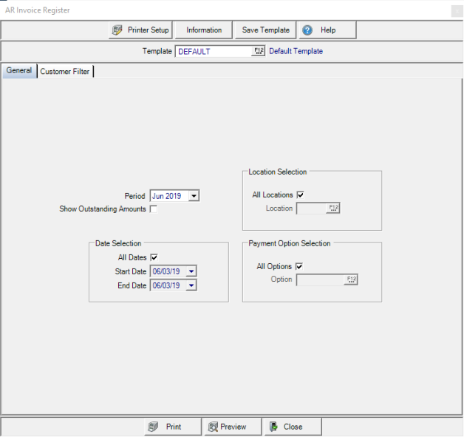Viewport: 464px width, 437px height.
Task: Toggle the All Locations checkbox
Action: tap(300, 195)
